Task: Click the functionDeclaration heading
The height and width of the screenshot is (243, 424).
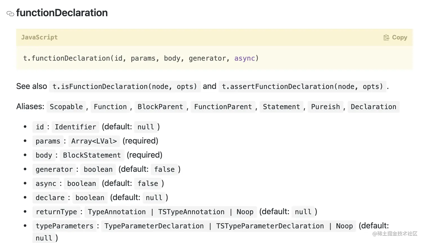Action: tap(62, 13)
